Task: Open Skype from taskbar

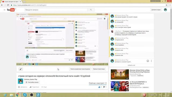Action: (x=25, y=95)
